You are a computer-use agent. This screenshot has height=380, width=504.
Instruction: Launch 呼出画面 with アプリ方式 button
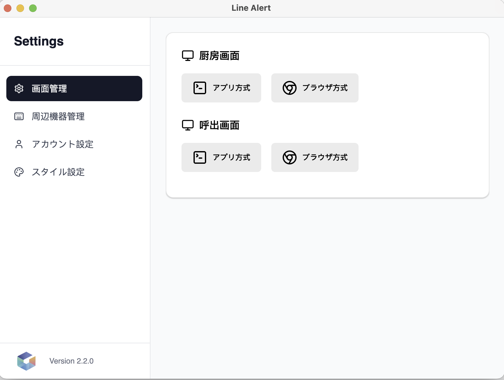[x=221, y=157]
